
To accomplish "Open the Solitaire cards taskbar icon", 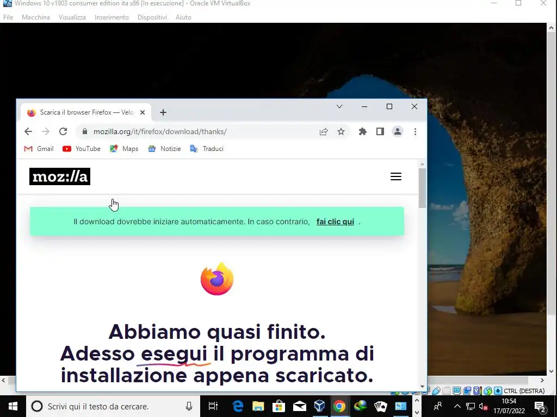I will pyautogui.click(x=380, y=406).
